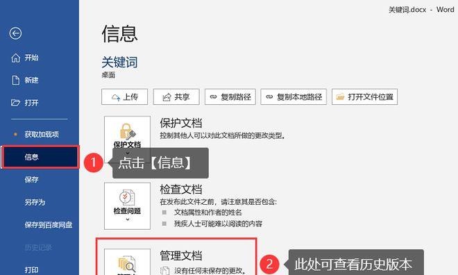Click the 残疾人士可能难以阅读的内容 bullet item

tap(218, 224)
